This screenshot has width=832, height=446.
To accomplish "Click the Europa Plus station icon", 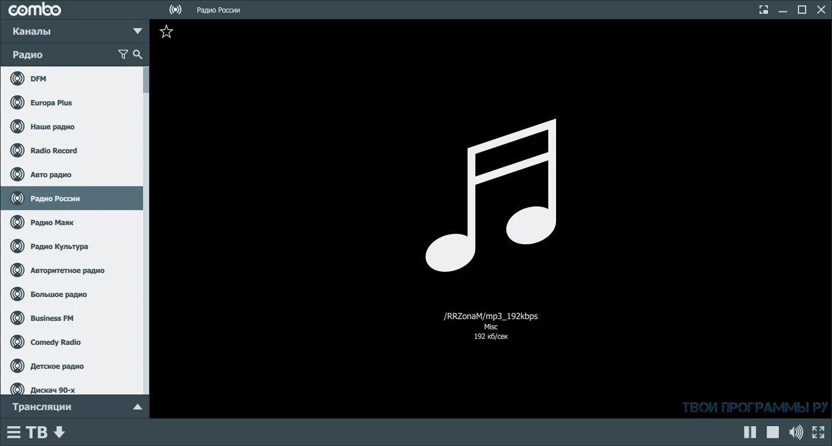I will point(17,102).
